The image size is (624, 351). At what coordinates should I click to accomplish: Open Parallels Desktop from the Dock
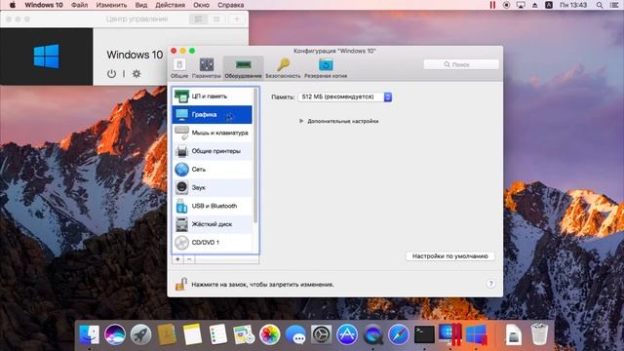tap(450, 334)
